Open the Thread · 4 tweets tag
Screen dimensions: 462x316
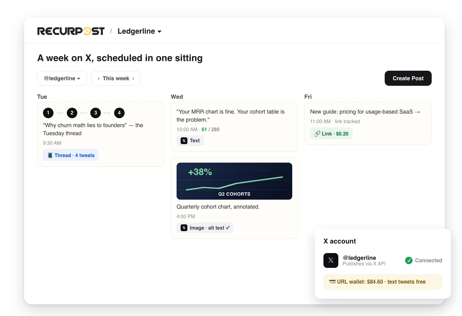click(x=71, y=155)
